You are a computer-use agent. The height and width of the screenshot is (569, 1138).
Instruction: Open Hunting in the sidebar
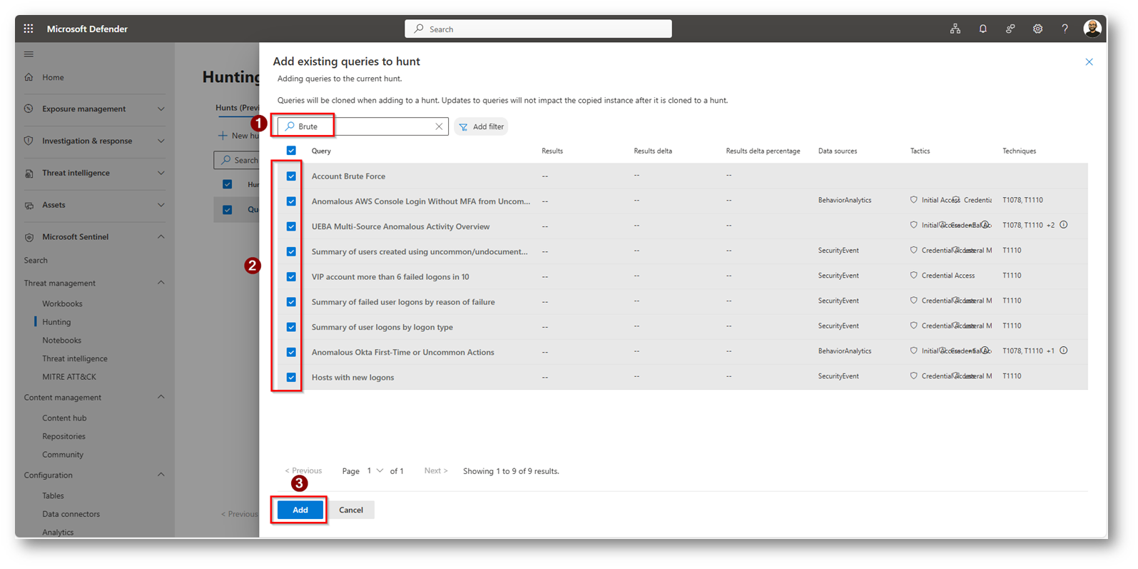(x=56, y=322)
